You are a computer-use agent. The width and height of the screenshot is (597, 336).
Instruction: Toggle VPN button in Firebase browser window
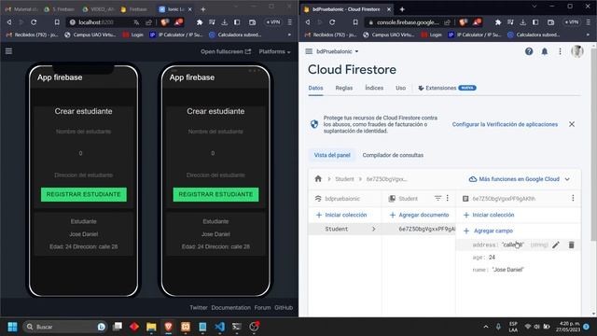click(571, 22)
